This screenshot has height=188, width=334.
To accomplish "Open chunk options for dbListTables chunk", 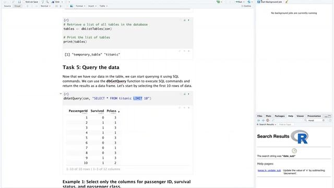I will click(180, 20).
